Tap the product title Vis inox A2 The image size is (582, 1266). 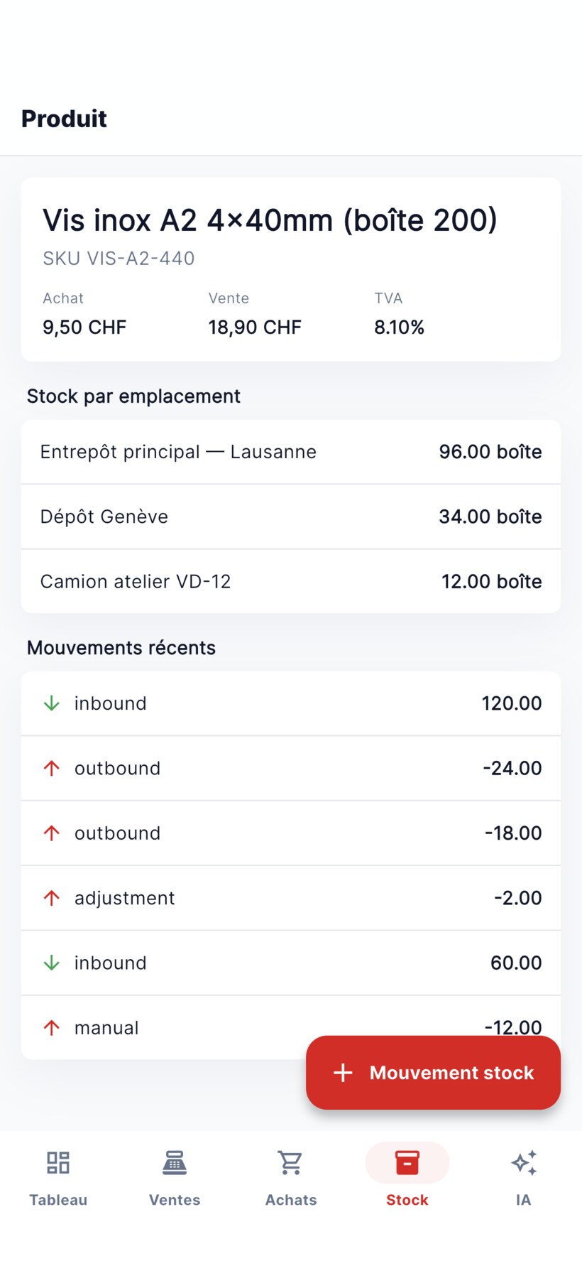pos(270,220)
